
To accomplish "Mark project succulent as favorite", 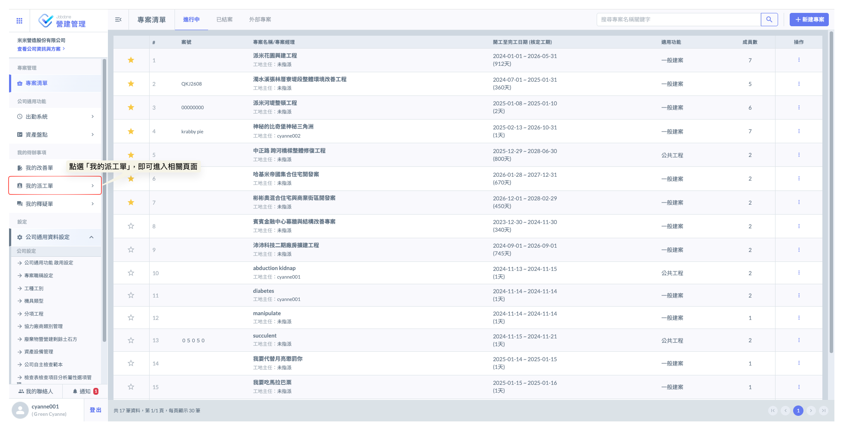I will pyautogui.click(x=131, y=341).
